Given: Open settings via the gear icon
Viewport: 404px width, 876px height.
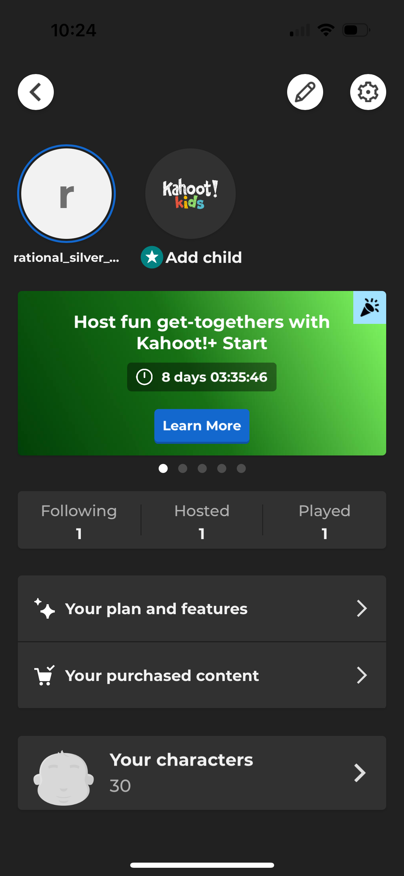Looking at the screenshot, I should tap(368, 92).
